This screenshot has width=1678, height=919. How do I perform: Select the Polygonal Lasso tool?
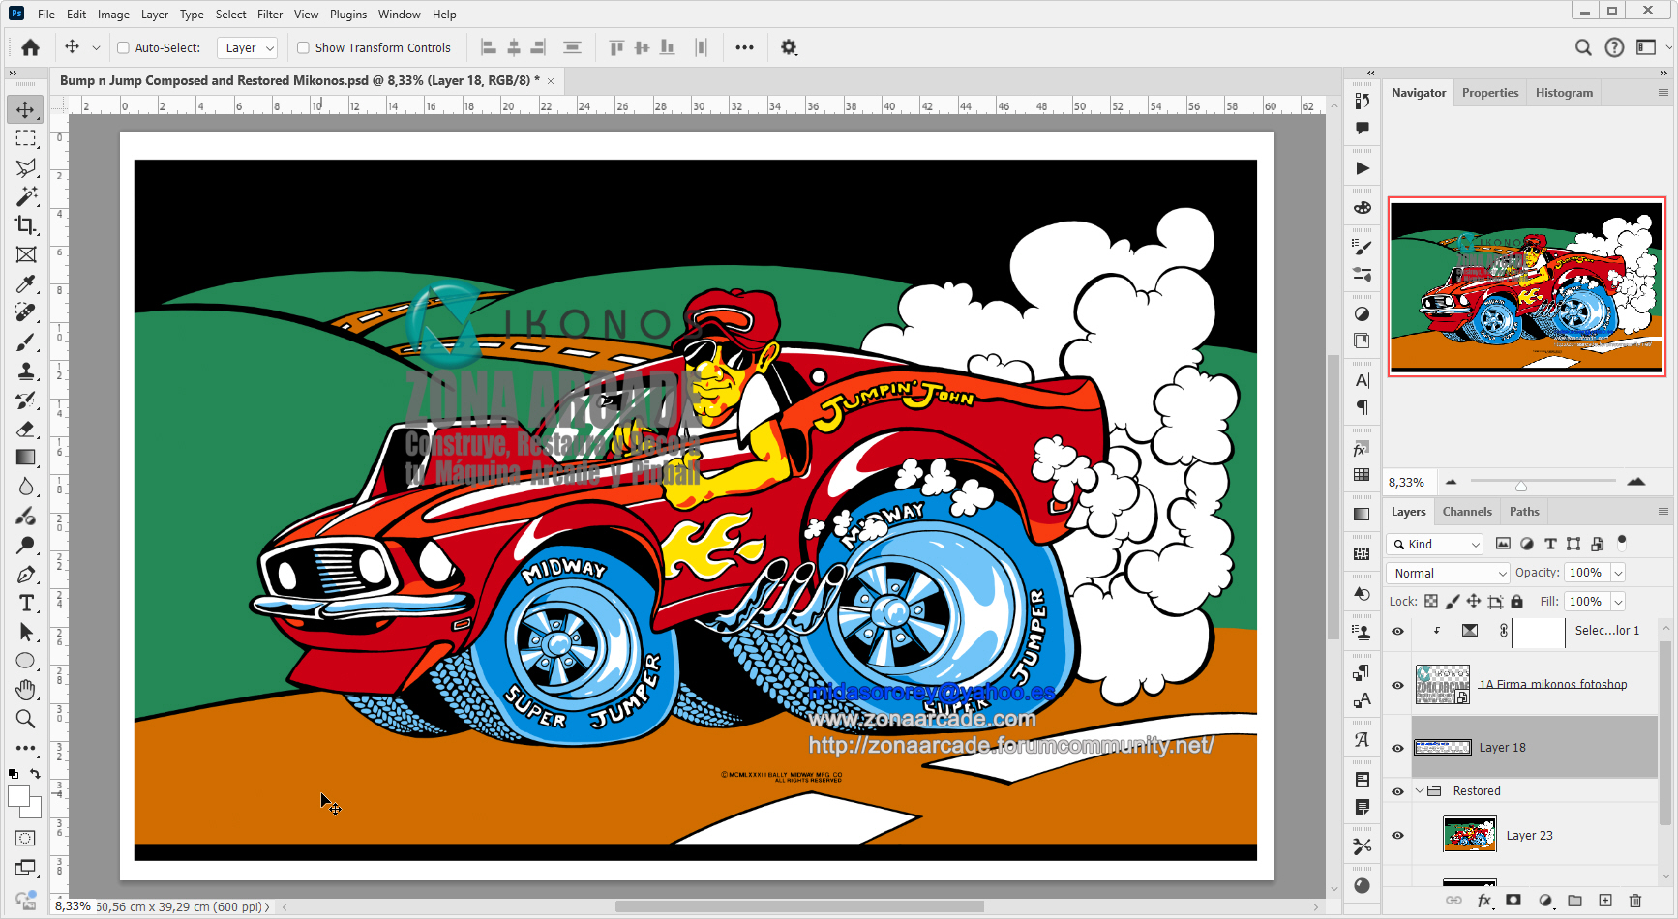pyautogui.click(x=26, y=167)
